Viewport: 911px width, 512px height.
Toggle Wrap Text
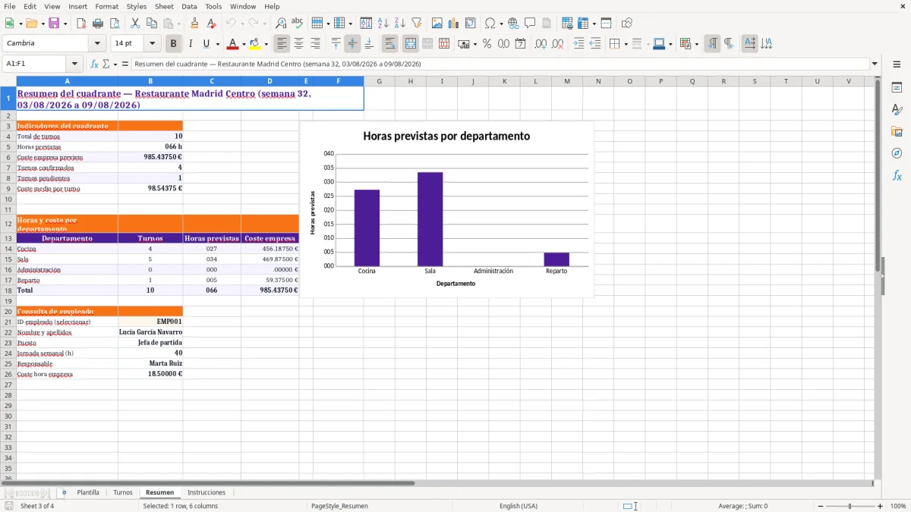390,44
